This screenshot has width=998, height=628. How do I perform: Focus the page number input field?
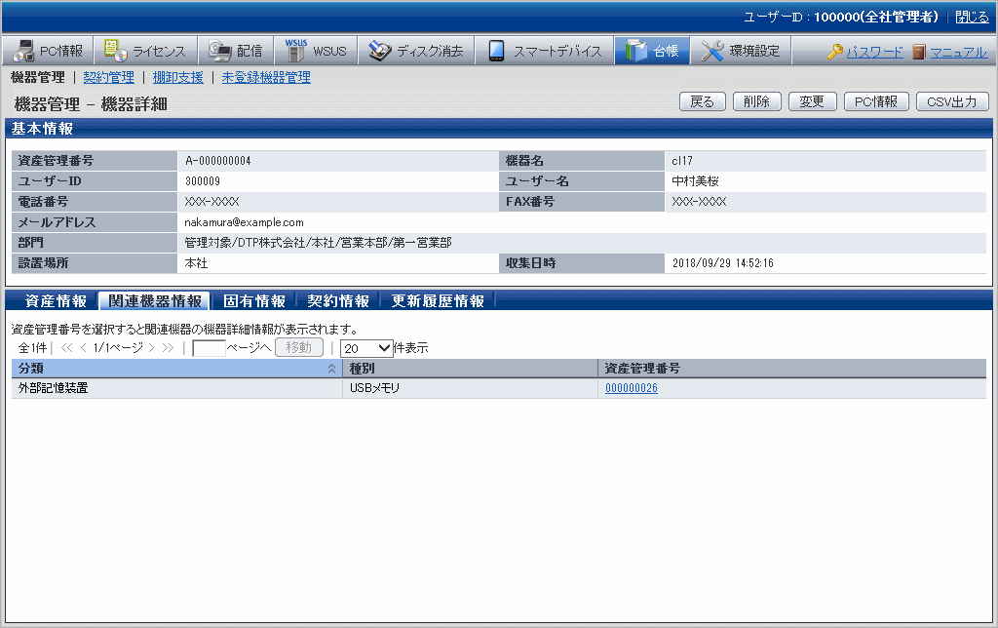pos(209,348)
